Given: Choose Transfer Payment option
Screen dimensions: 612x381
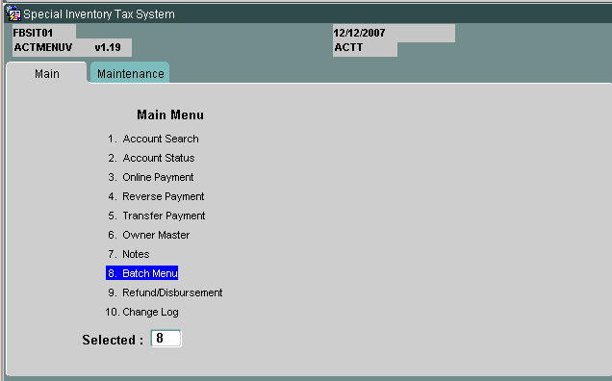Looking at the screenshot, I should coord(156,216).
